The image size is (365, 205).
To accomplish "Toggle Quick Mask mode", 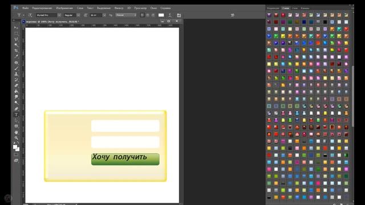I will [16, 155].
